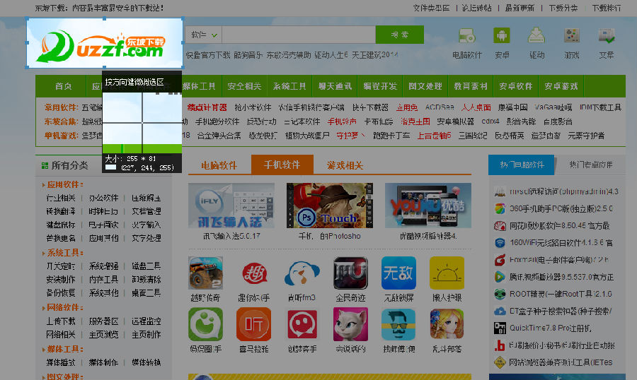637x380 pixels.
Task: Open the 安全相关 navigation menu item
Action: (244, 86)
